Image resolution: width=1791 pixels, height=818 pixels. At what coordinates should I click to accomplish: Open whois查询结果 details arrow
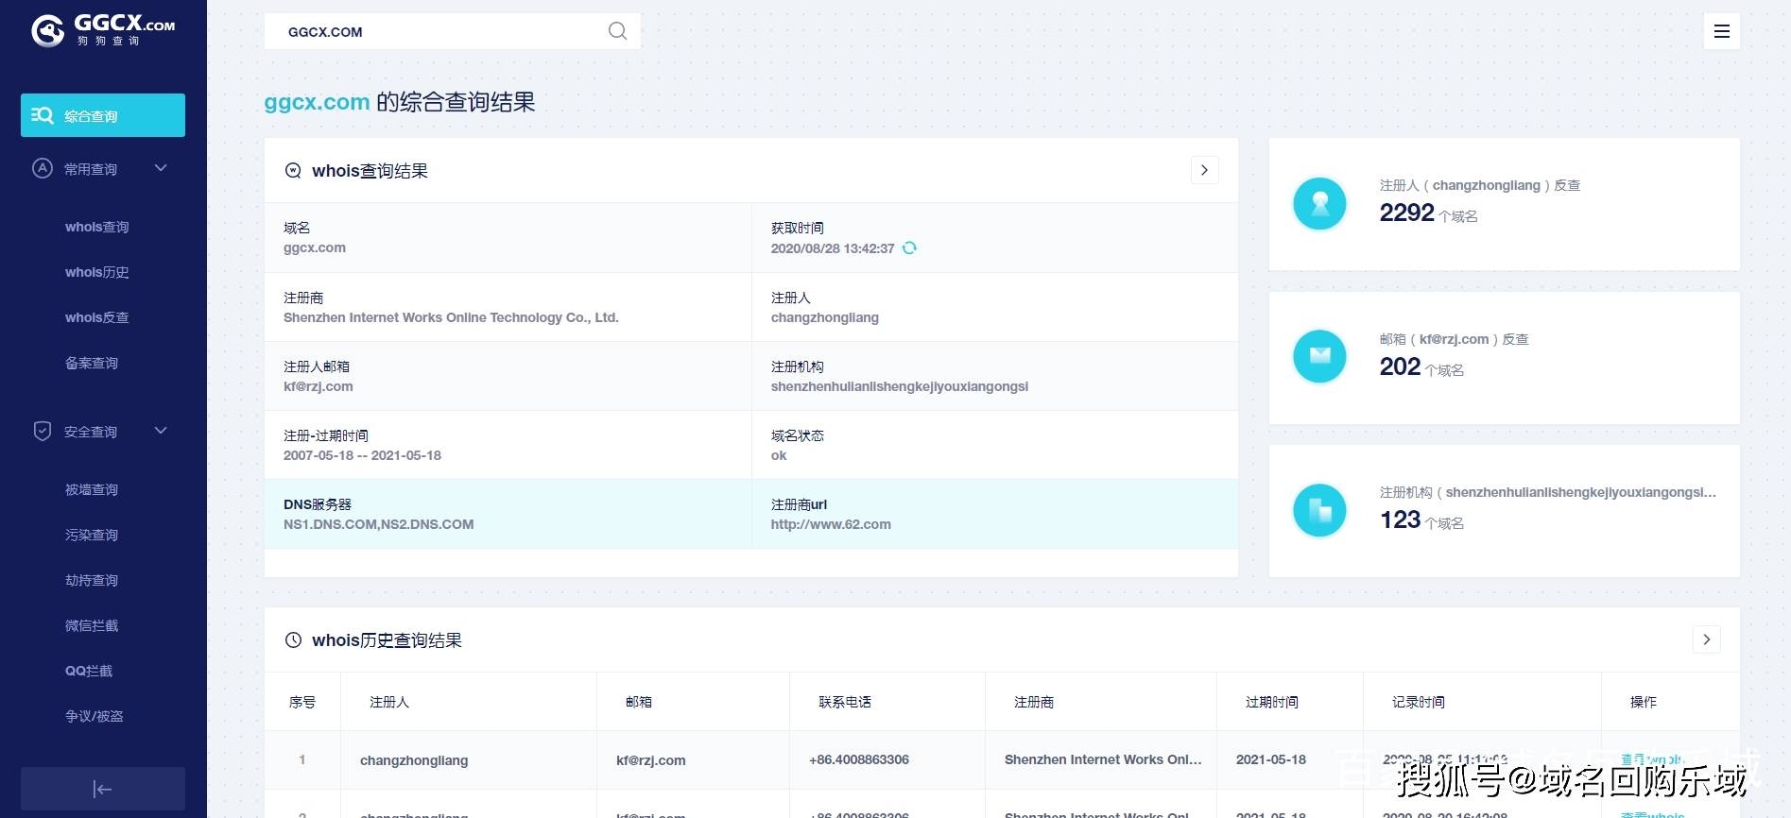[1204, 170]
